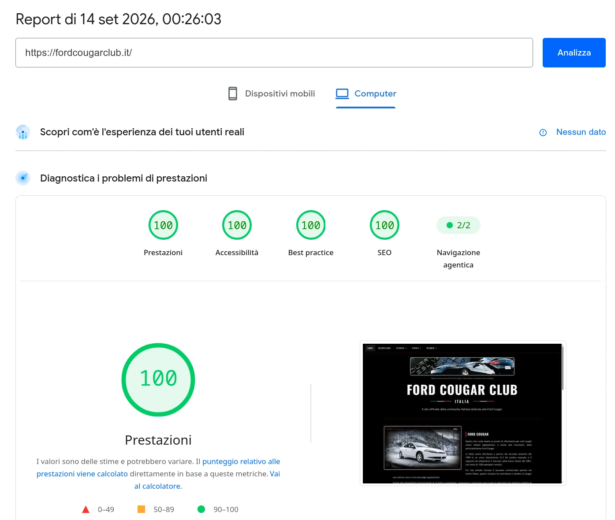The height and width of the screenshot is (520, 615).
Task: Click the SEO label
Action: coord(384,253)
